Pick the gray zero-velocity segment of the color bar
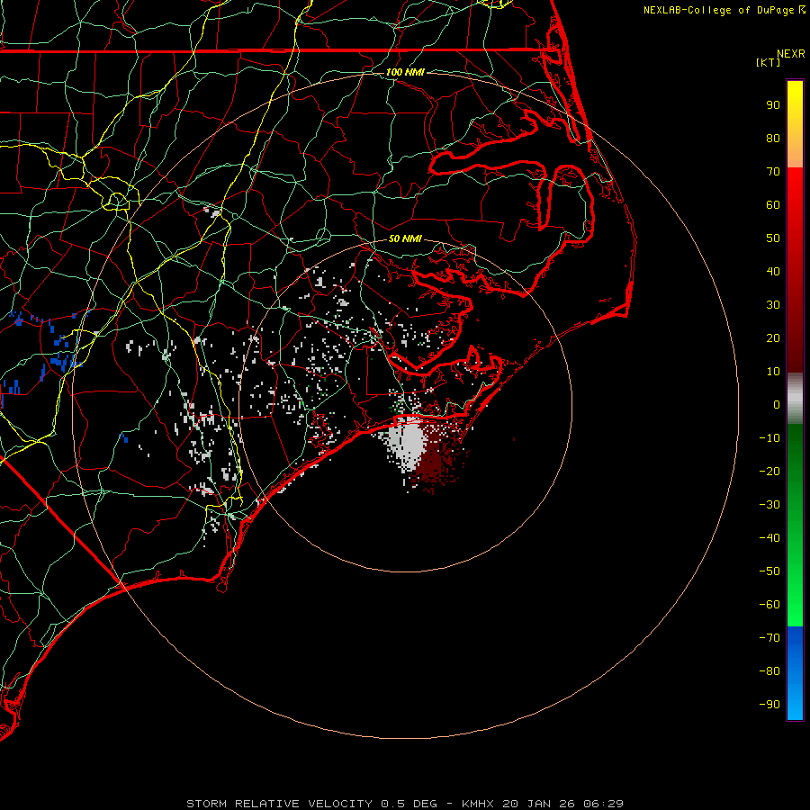This screenshot has width=810, height=810. click(795, 399)
